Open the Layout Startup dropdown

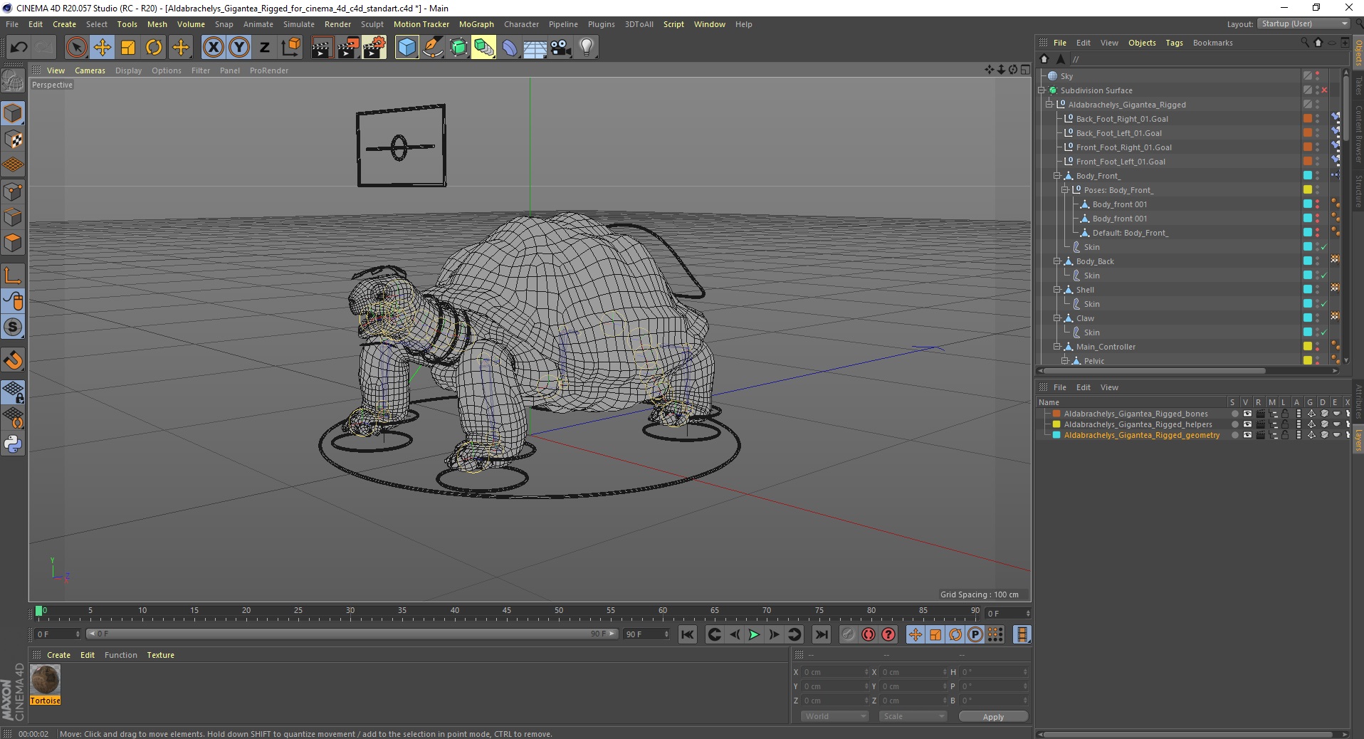pyautogui.click(x=1303, y=23)
